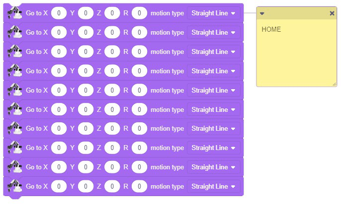Open Straight Line dropdown on the sixth block
Viewport: 341px width, 204px height.
(213, 109)
